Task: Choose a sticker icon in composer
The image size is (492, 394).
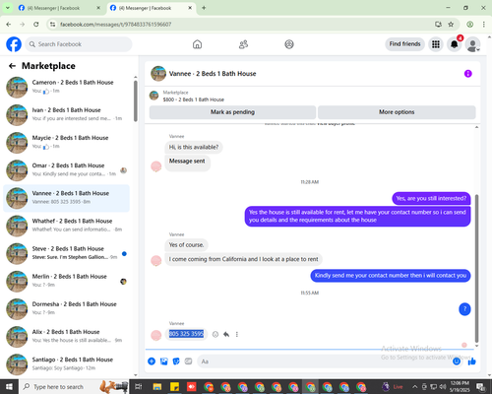Action: [176, 361]
